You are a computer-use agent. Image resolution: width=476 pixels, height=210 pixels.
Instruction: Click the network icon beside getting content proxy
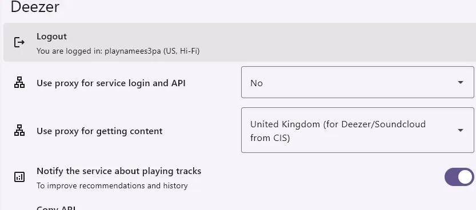click(19, 130)
